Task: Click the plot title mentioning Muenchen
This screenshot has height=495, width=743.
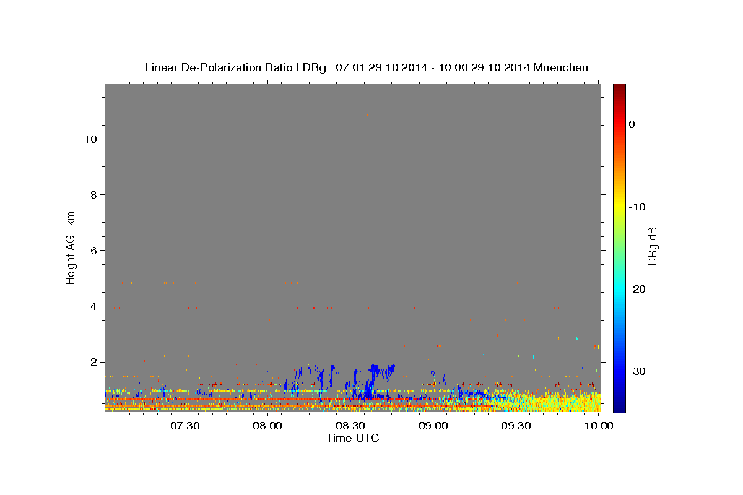Action: 366,67
